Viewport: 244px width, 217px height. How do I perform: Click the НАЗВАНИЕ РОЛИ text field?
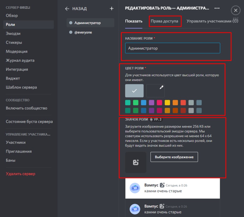pyautogui.click(x=172, y=48)
